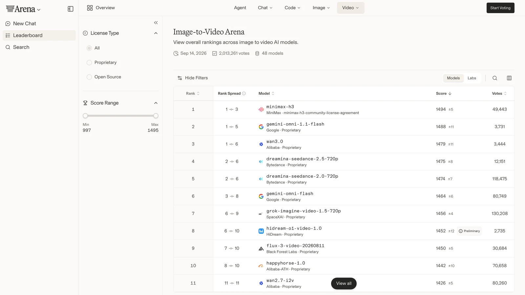Viewport: 525px width, 295px height.
Task: Click the Alibaba-ATH logo beside happyhorse-1.0
Action: pos(261,266)
